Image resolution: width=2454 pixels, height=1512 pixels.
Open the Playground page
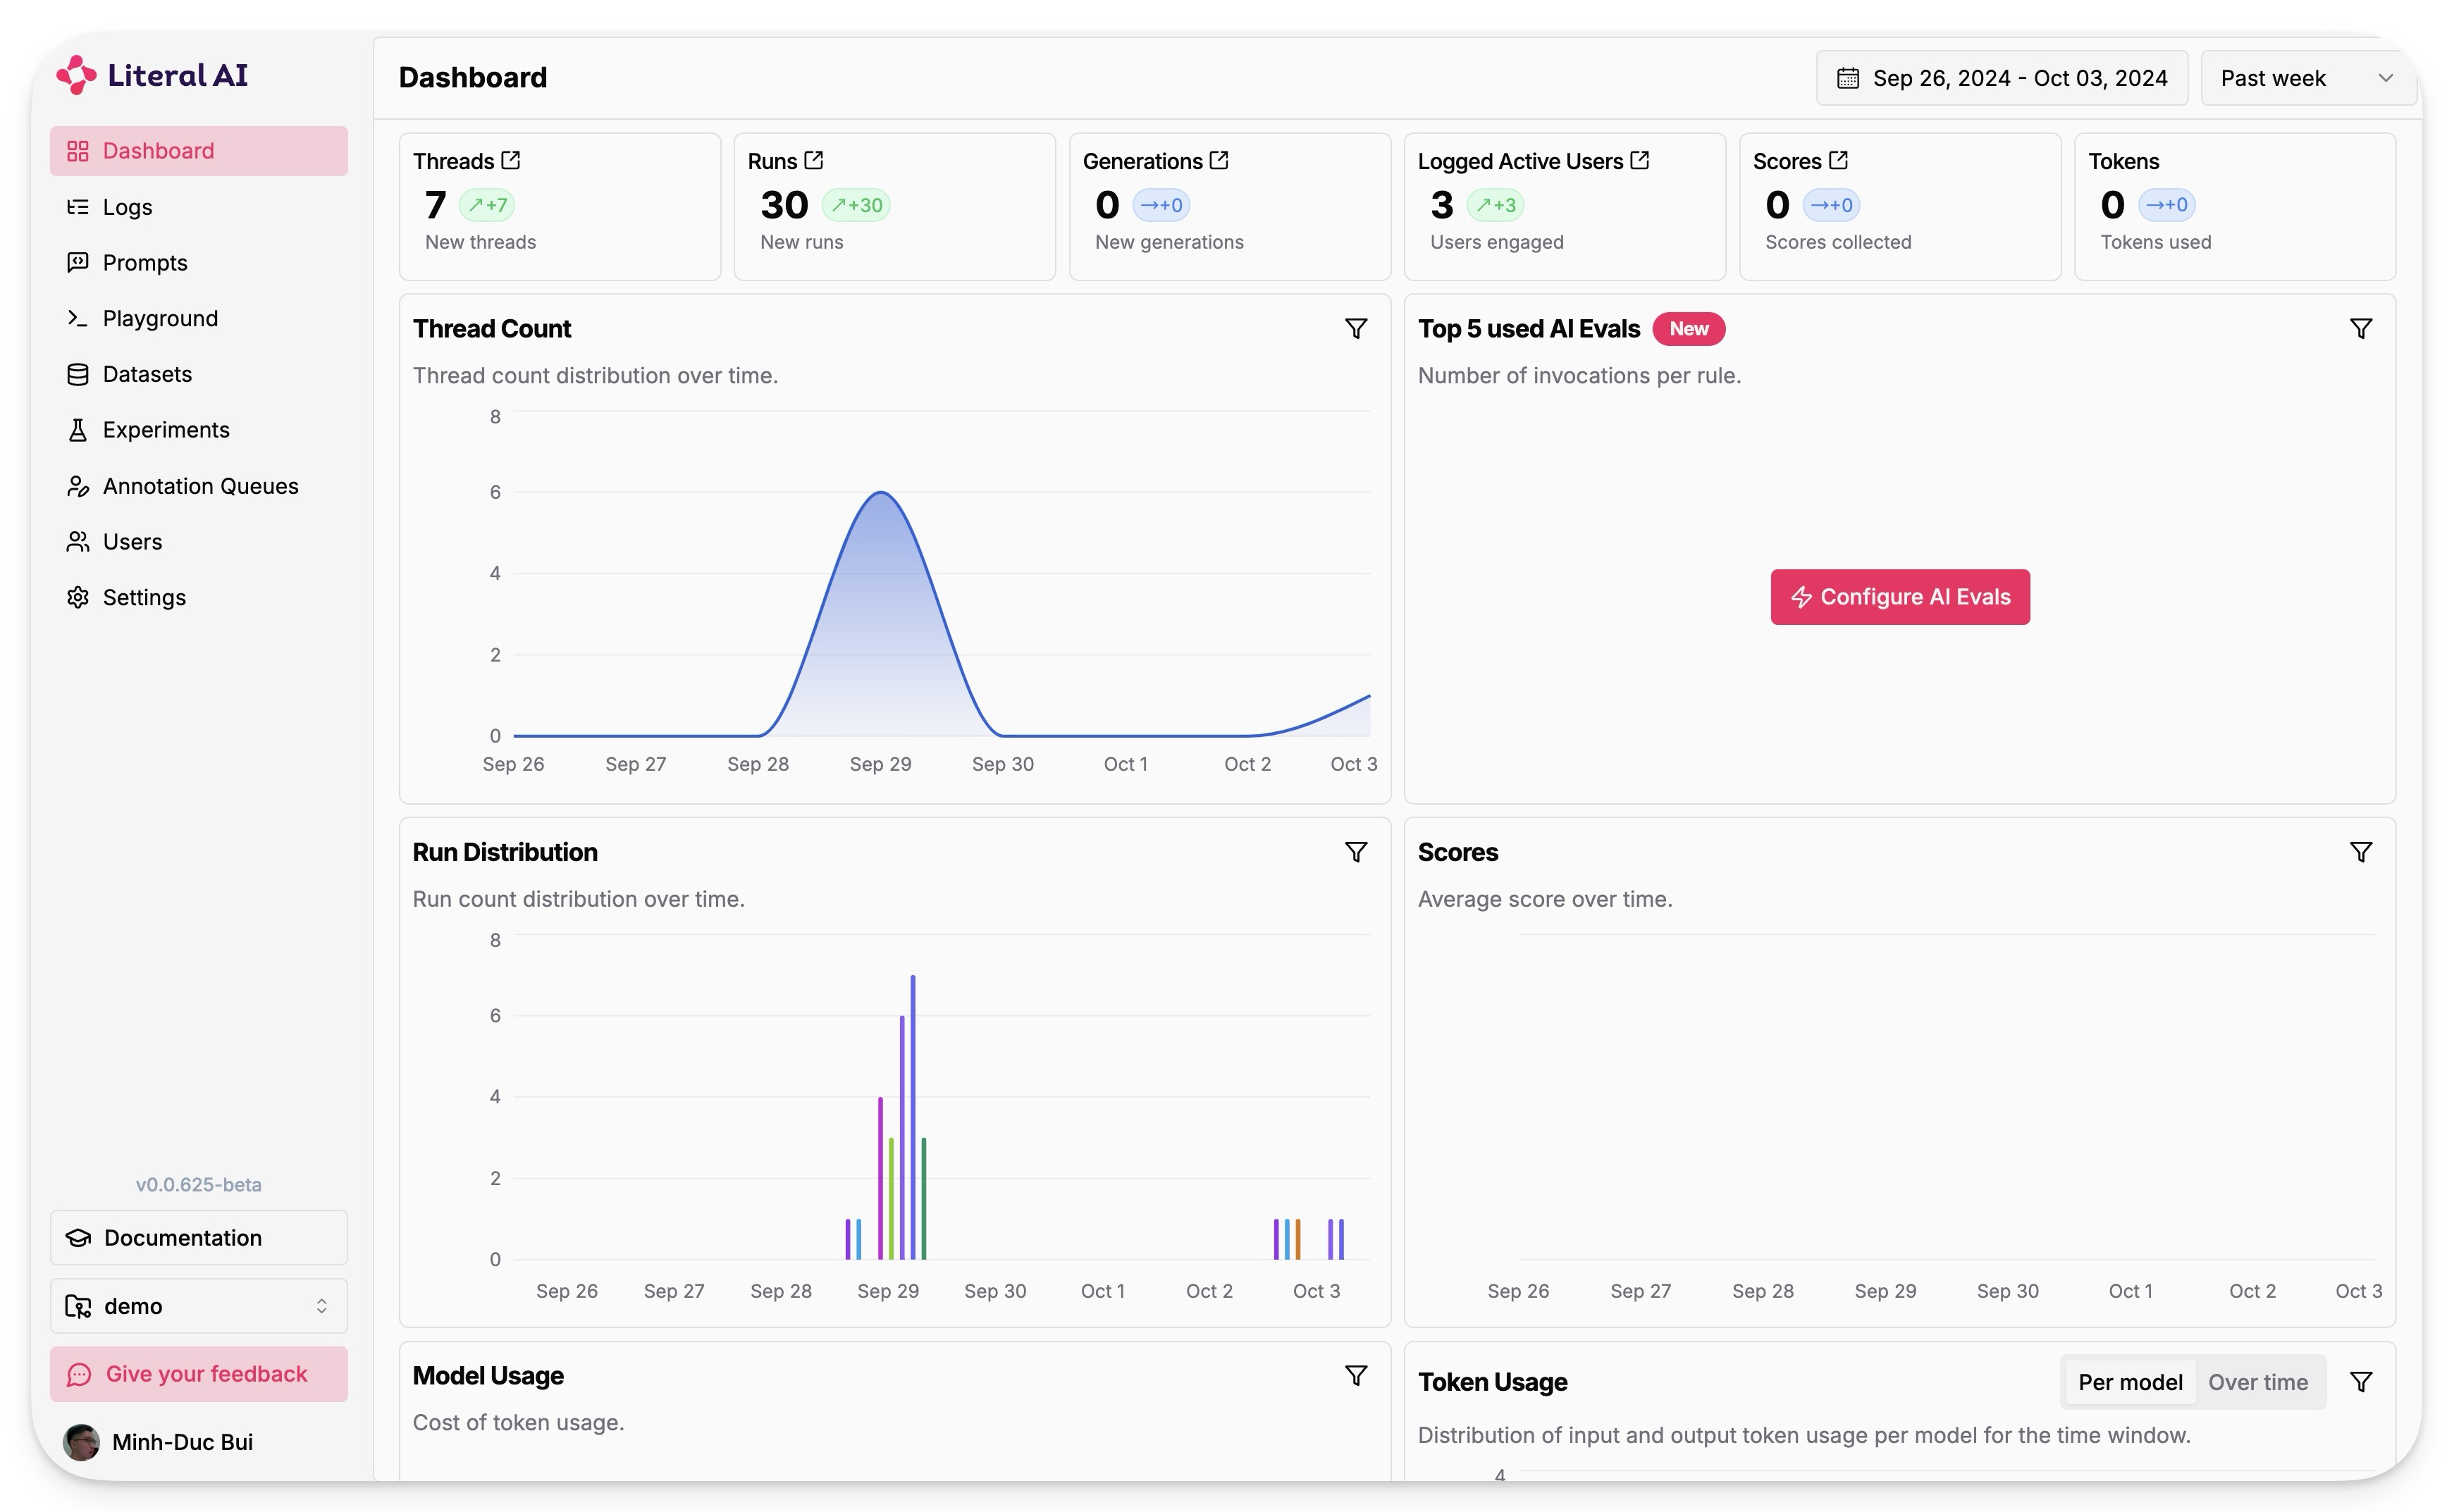pos(198,318)
